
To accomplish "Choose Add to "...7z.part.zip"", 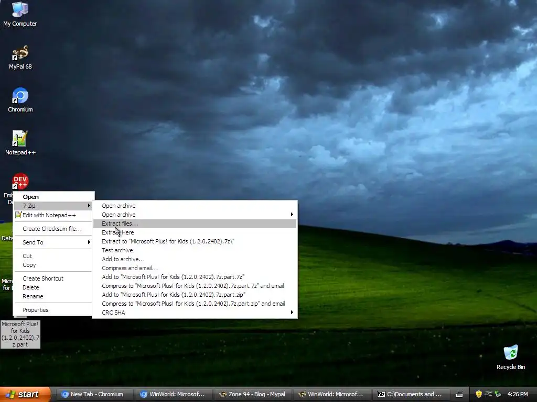I will coord(195,294).
